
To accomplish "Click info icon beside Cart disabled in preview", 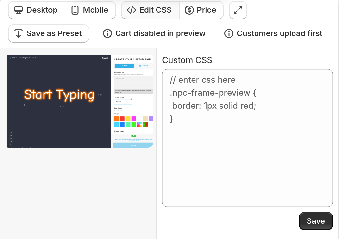I will pyautogui.click(x=107, y=33).
